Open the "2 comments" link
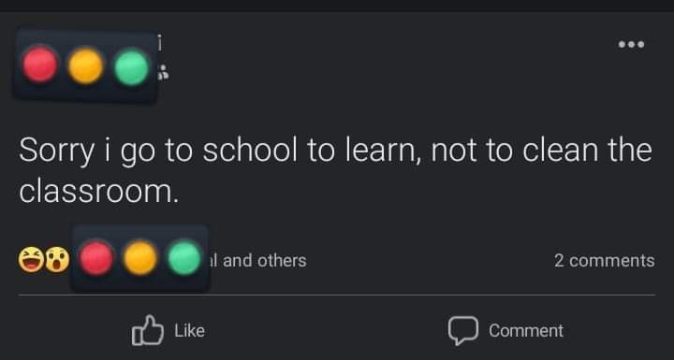This screenshot has width=674, height=360. [x=605, y=260]
